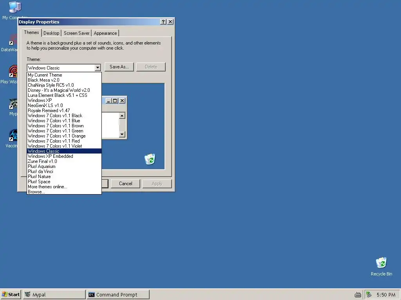
Task: Select Windows 7 Colors v1.1 Black
Action: click(64, 116)
